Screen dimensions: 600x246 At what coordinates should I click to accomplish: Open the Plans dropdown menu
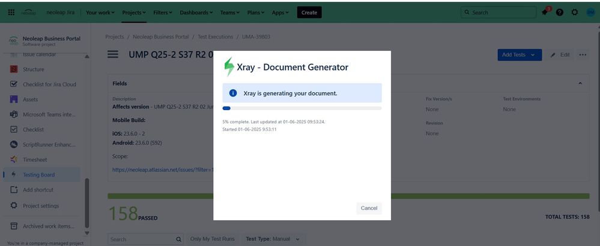click(x=257, y=13)
